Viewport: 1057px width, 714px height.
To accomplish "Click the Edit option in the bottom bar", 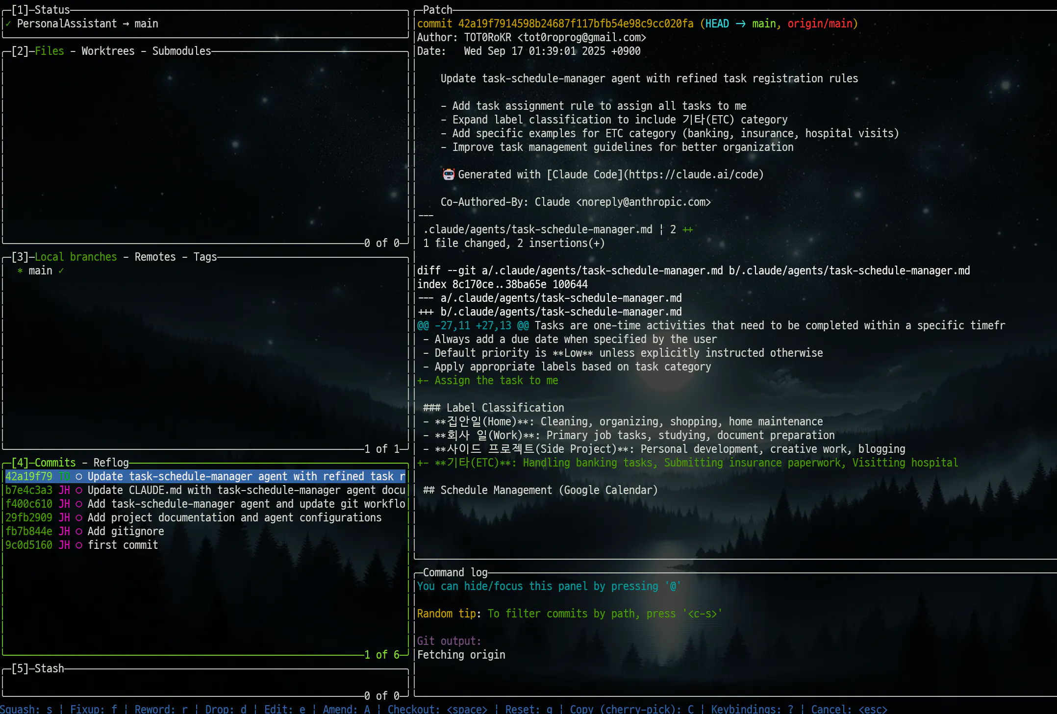I will [285, 709].
